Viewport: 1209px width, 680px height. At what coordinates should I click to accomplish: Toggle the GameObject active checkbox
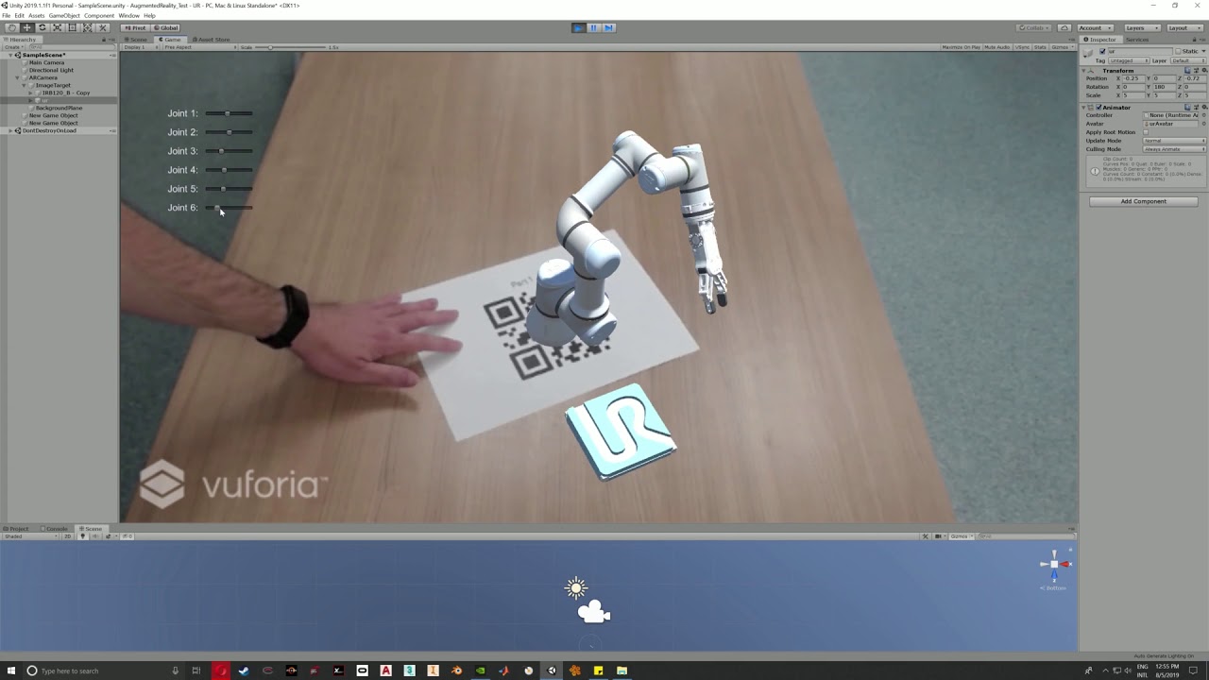pos(1102,51)
